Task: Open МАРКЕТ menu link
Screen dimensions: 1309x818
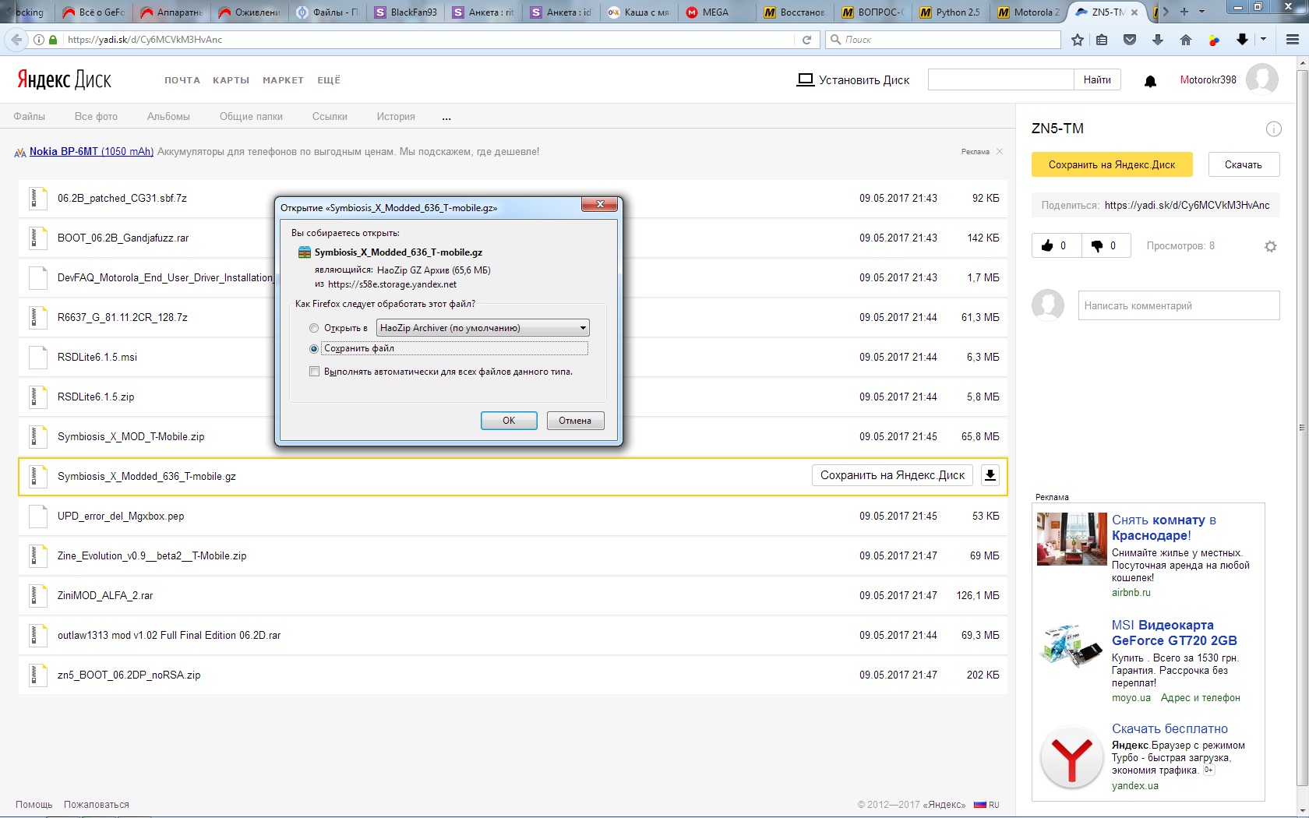Action: [283, 80]
